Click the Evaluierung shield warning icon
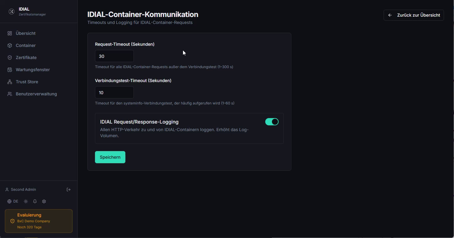Screen dimensions: 454x238 point(12,221)
